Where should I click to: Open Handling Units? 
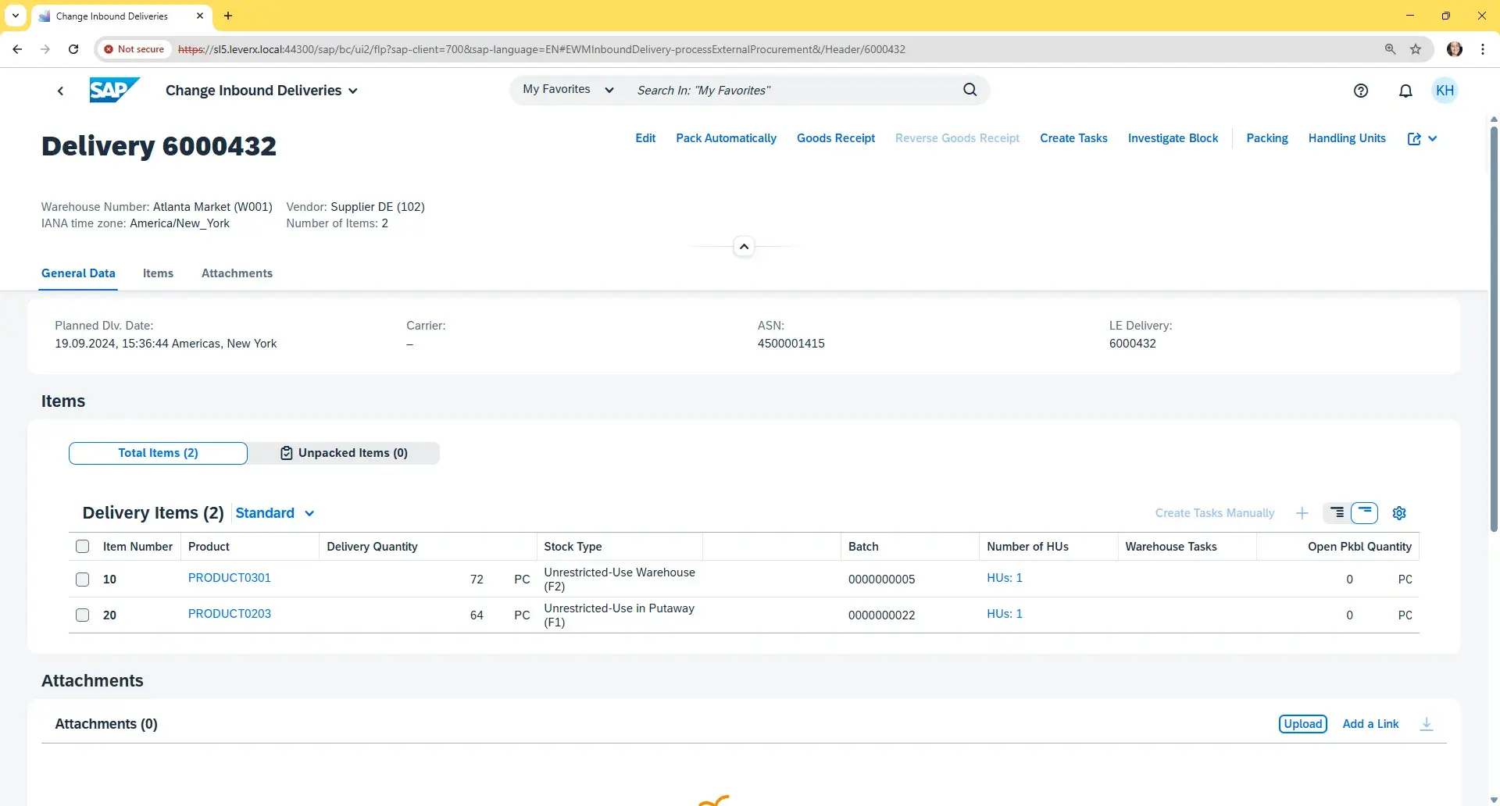click(1347, 138)
